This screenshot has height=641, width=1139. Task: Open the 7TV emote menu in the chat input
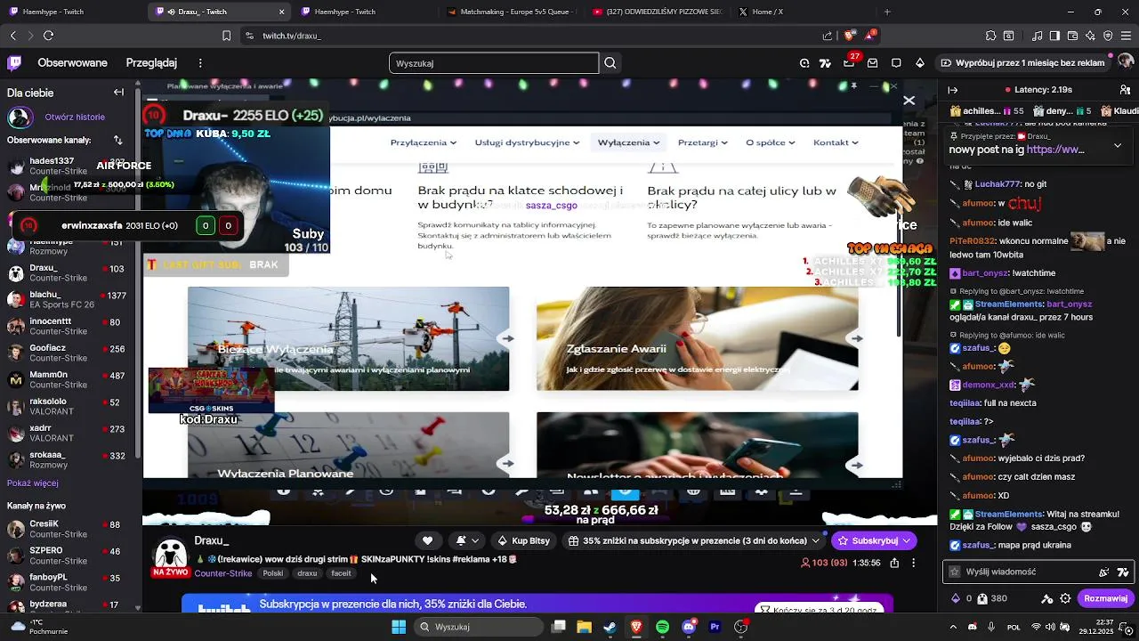(1123, 572)
